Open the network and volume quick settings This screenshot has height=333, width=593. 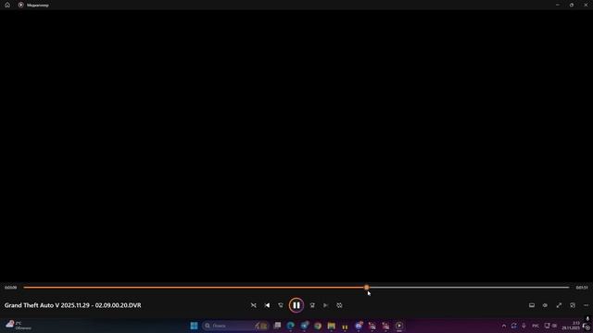550,326
